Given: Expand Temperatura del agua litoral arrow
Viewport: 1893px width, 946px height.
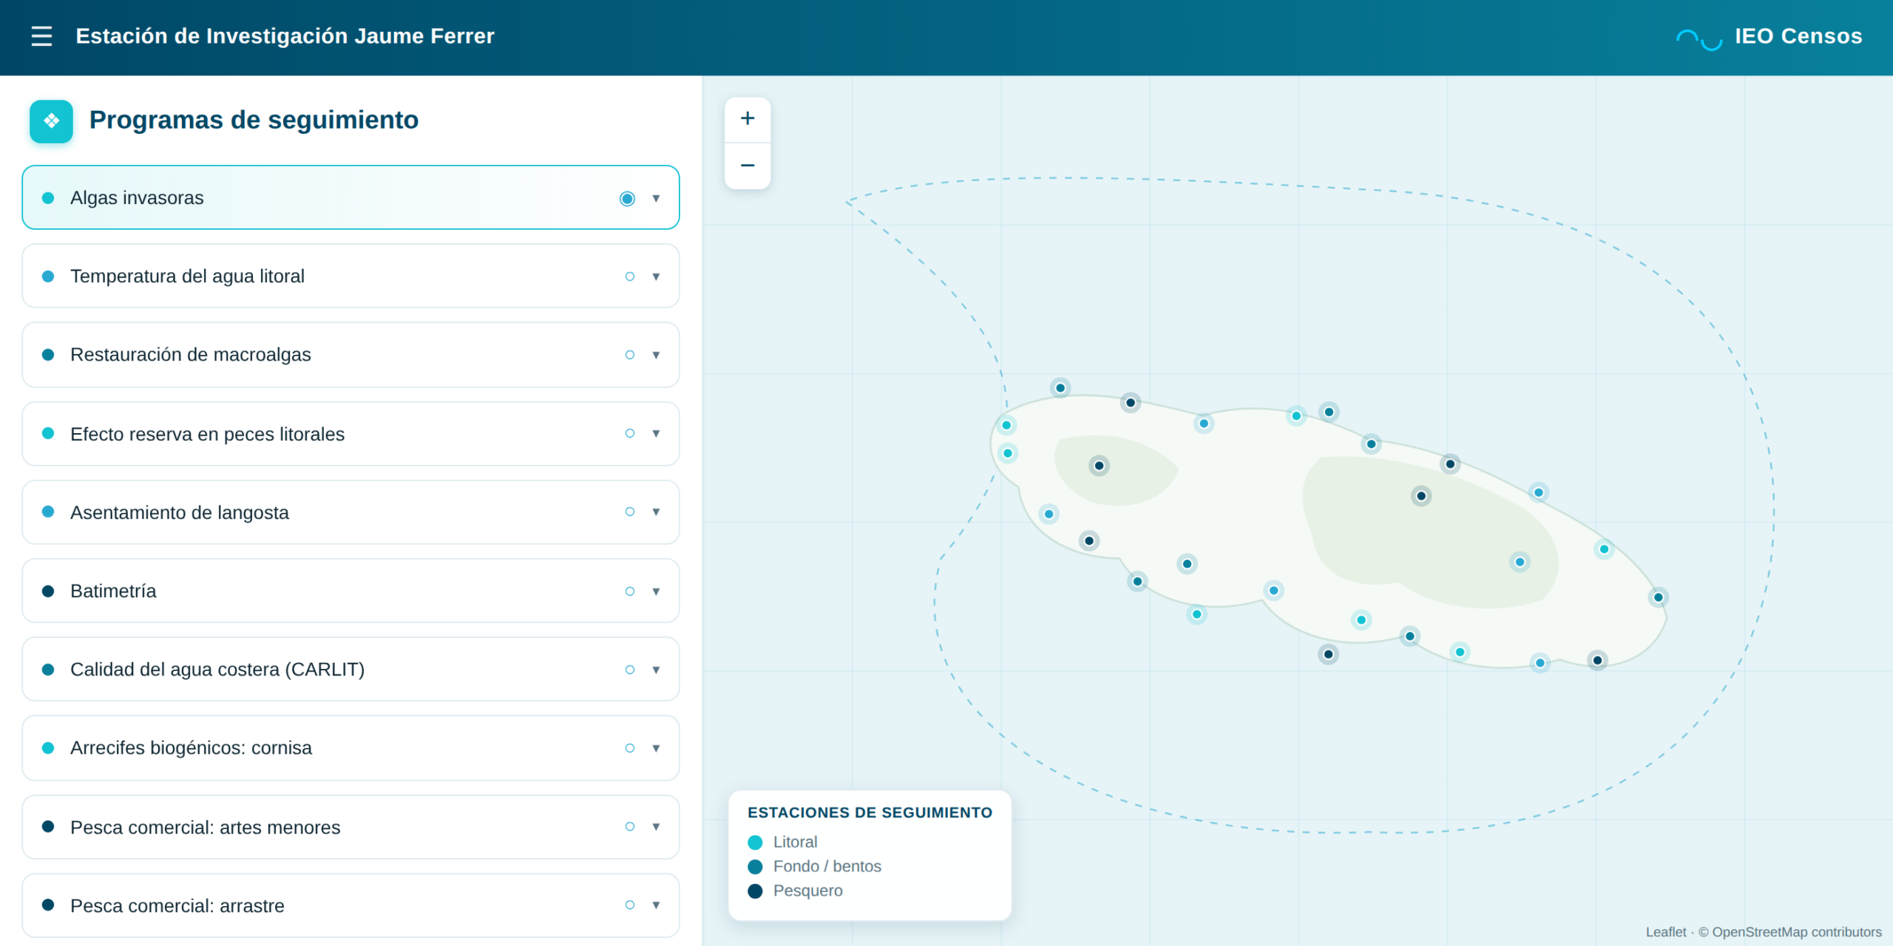Looking at the screenshot, I should (656, 276).
